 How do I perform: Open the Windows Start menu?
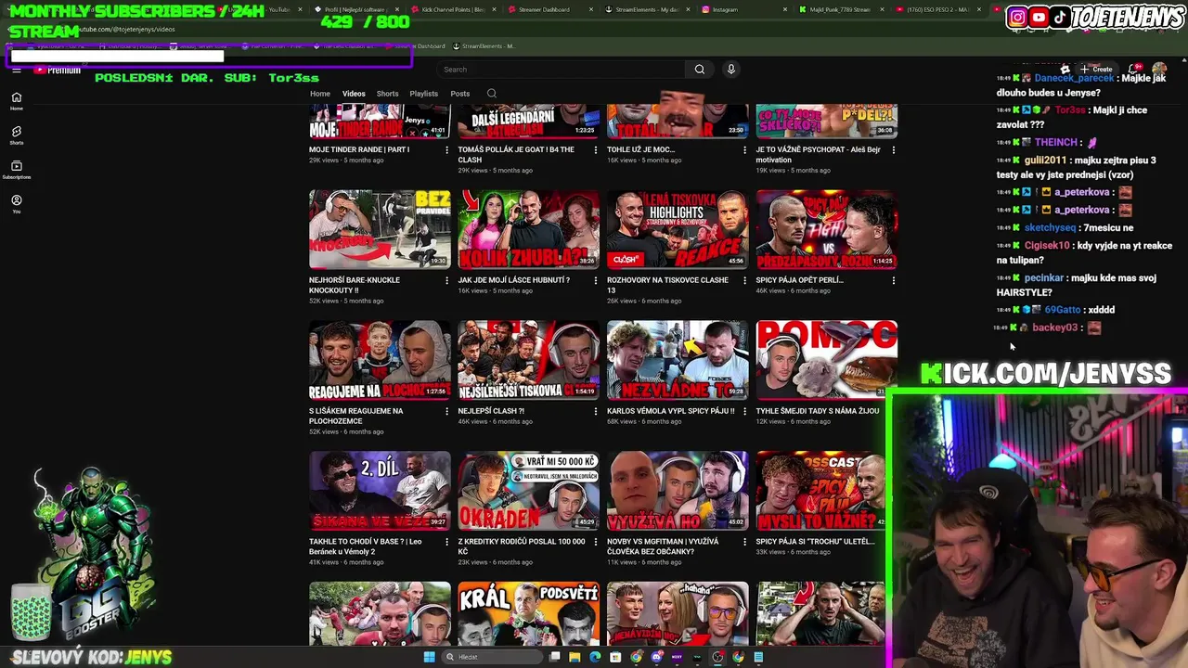pos(429,657)
